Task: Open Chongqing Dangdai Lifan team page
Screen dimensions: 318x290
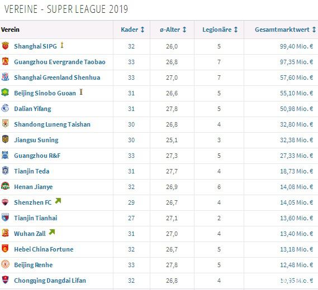Action: pyautogui.click(x=50, y=281)
